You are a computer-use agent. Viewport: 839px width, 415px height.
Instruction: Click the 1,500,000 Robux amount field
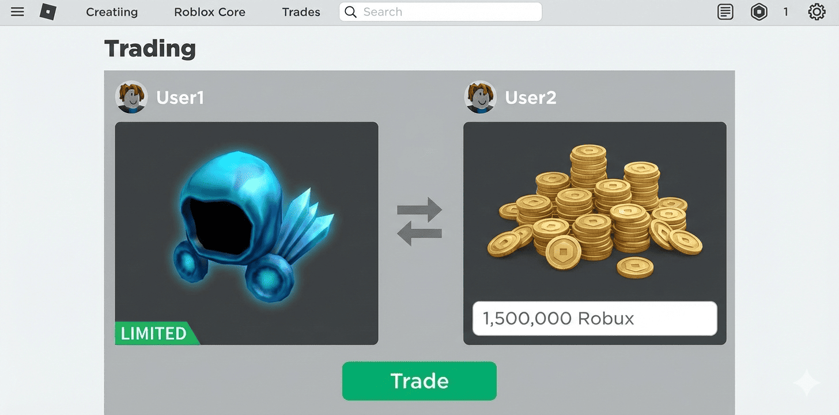[595, 318]
